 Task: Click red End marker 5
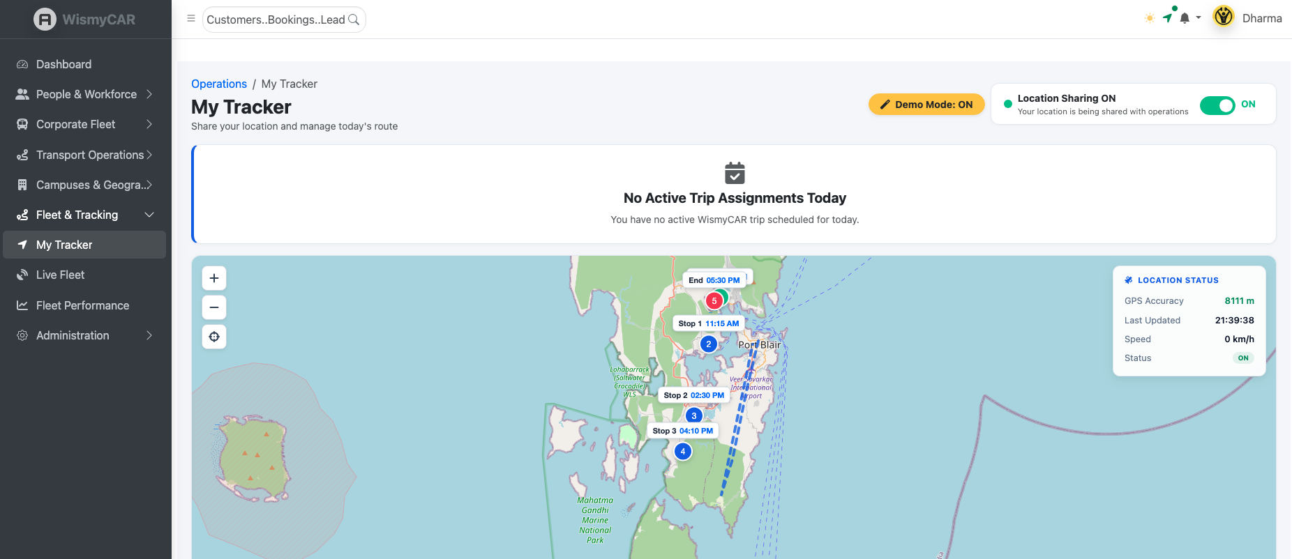[x=714, y=300]
